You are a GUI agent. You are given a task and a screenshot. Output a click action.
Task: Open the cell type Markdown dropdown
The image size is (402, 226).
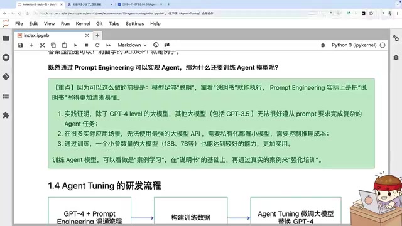[x=132, y=45]
